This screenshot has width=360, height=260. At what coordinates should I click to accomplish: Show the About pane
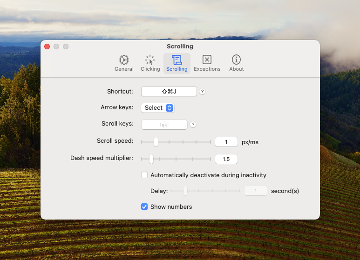pyautogui.click(x=236, y=63)
